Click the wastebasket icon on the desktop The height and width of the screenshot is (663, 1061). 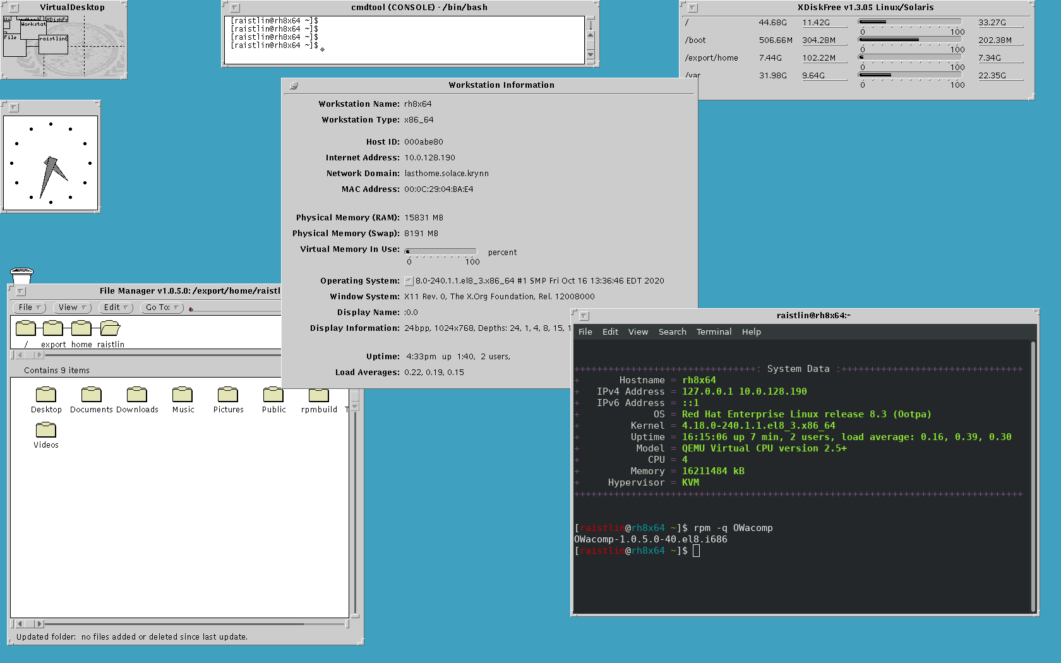[x=21, y=275]
